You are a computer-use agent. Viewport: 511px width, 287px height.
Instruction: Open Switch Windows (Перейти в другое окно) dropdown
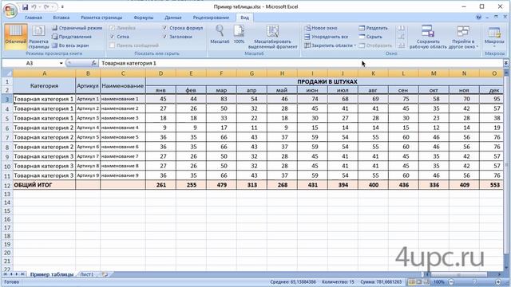click(463, 37)
